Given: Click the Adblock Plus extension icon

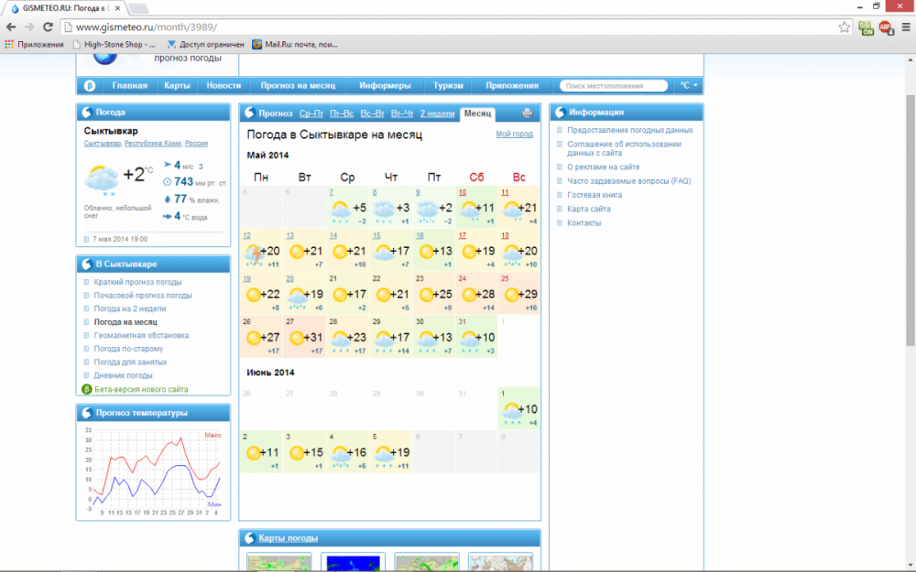Looking at the screenshot, I should coord(886,27).
